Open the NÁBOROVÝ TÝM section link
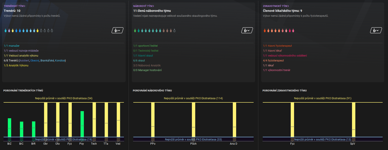This screenshot has width=388, height=150. [144, 6]
